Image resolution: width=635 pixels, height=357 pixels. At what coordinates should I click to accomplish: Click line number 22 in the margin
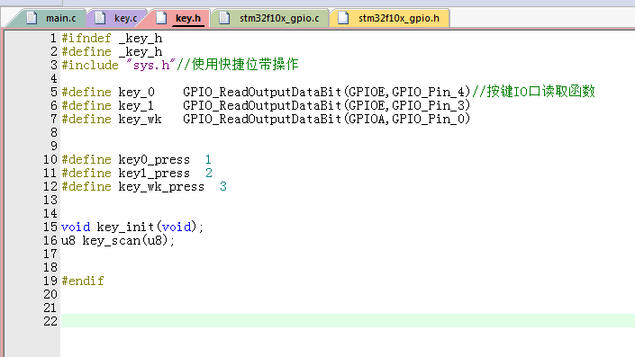[50, 321]
